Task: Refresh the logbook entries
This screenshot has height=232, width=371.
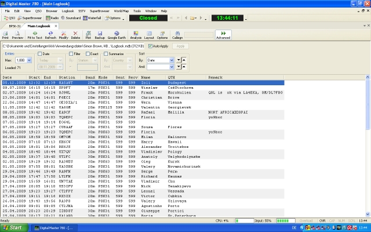Action: click(50, 35)
